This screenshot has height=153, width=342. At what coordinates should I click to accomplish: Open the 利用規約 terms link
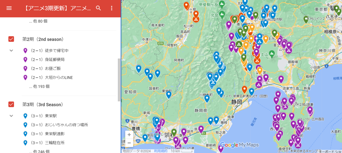coord(161,151)
